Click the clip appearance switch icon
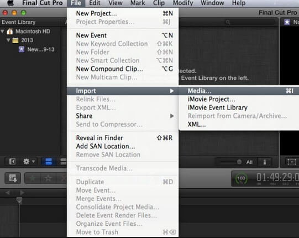299x238 pixels. (x=265, y=162)
